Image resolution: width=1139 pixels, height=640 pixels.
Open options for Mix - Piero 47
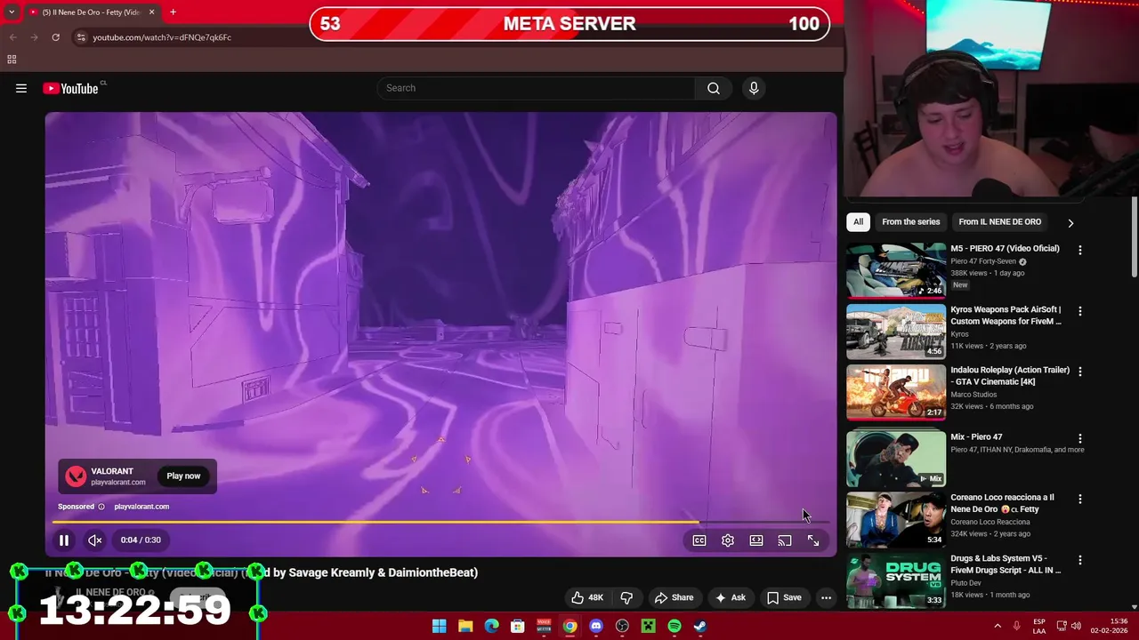coord(1080,439)
